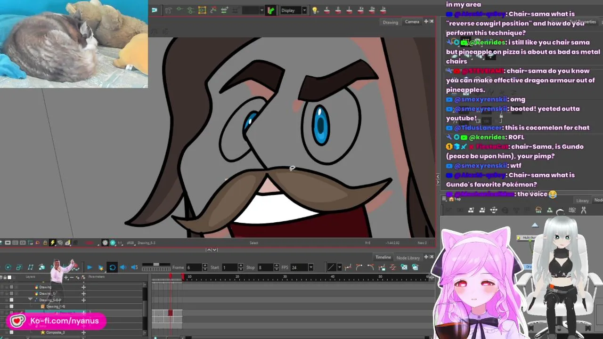The image size is (603, 339).
Task: Click the @kenrides username beside the ROFL message
Action: point(487,137)
